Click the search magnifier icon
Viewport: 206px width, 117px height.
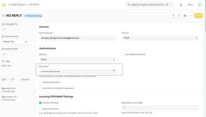point(129,5)
